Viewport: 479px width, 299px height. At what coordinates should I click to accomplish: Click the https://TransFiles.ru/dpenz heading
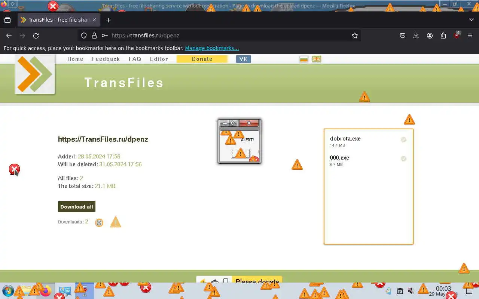coord(103,139)
